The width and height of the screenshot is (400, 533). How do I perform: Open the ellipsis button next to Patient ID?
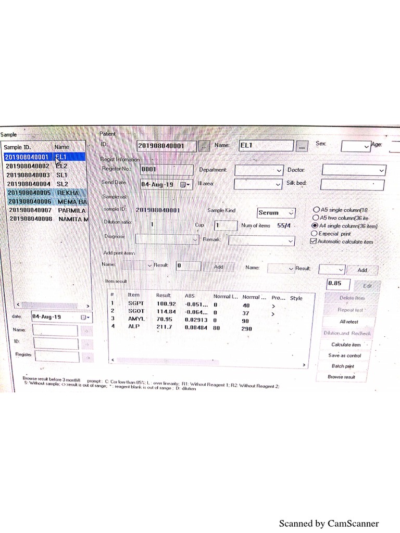(204, 146)
